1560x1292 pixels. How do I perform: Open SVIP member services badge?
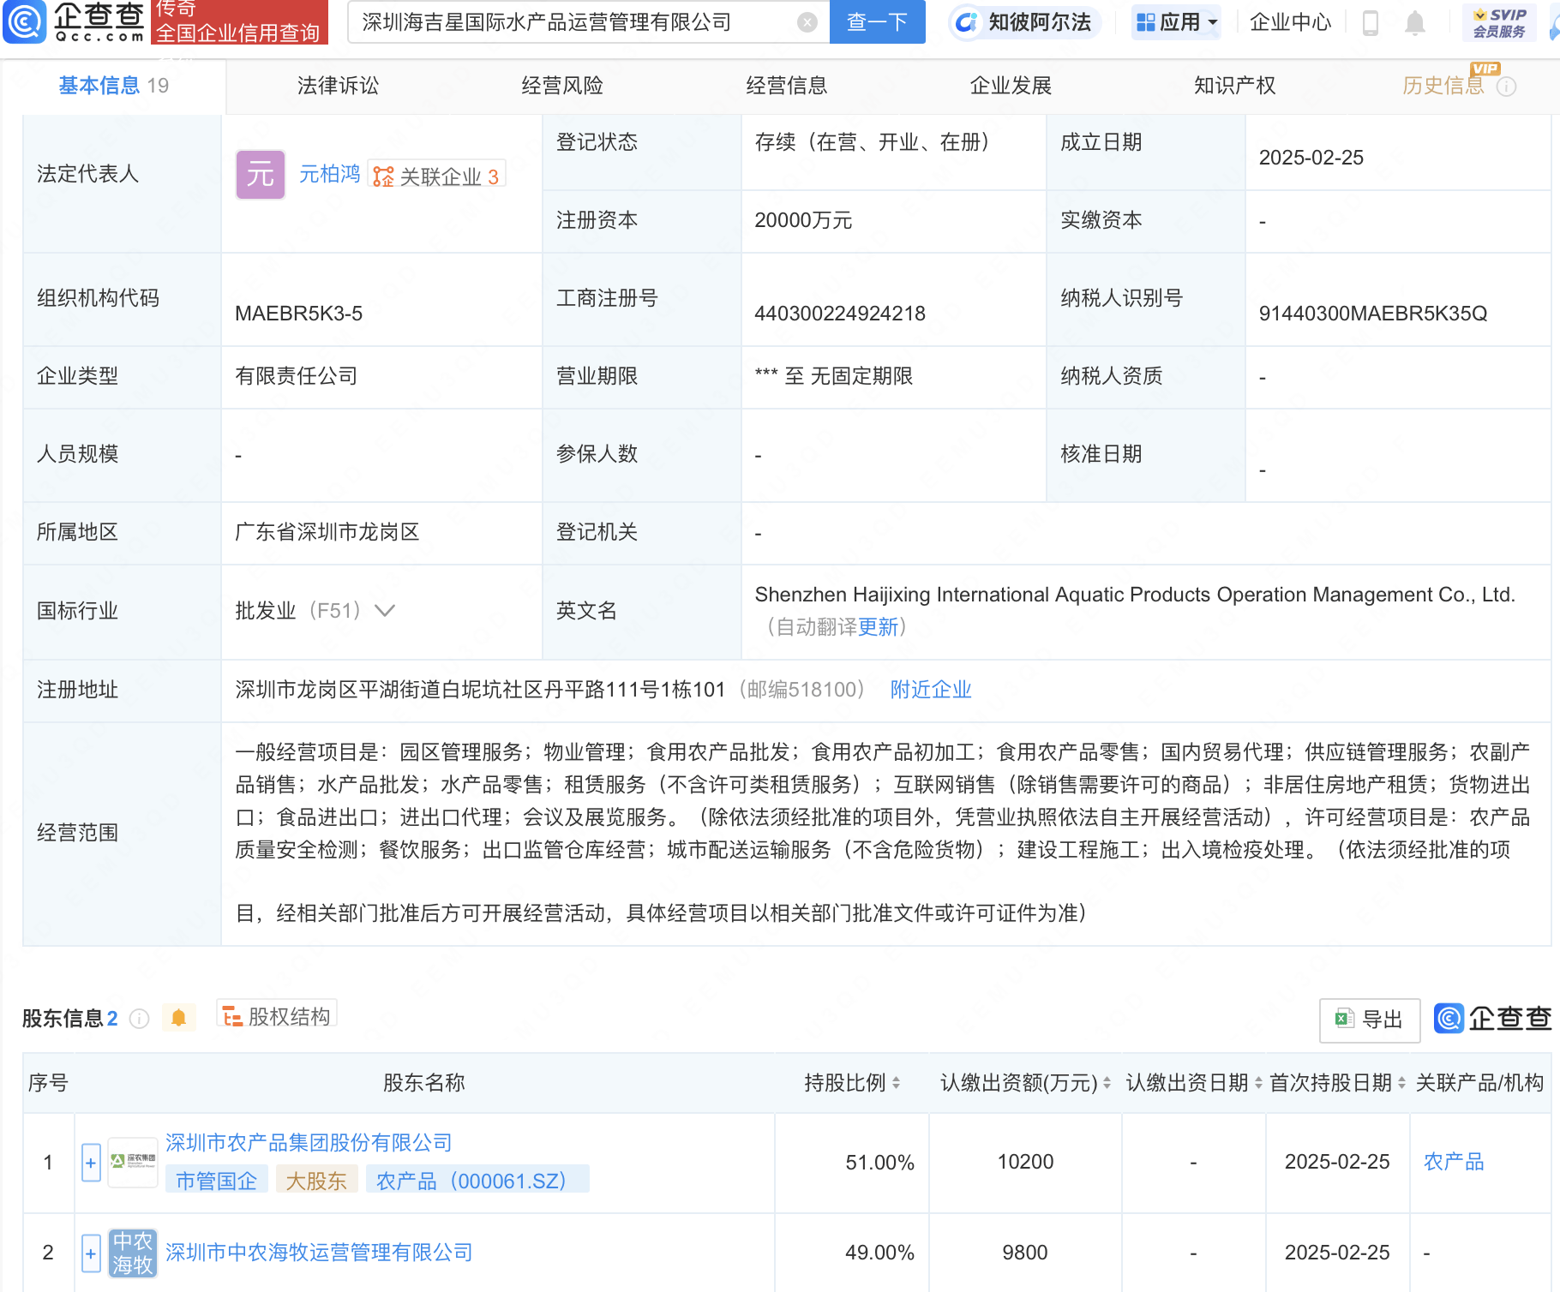coord(1499,23)
